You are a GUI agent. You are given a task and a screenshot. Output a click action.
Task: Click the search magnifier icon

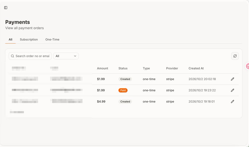click(12, 56)
